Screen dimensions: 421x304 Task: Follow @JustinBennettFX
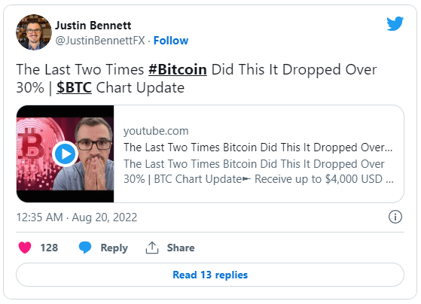click(171, 41)
